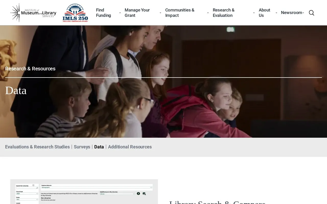Image resolution: width=327 pixels, height=204 pixels.
Task: Expand the Newsroom chevron
Action: [303, 13]
